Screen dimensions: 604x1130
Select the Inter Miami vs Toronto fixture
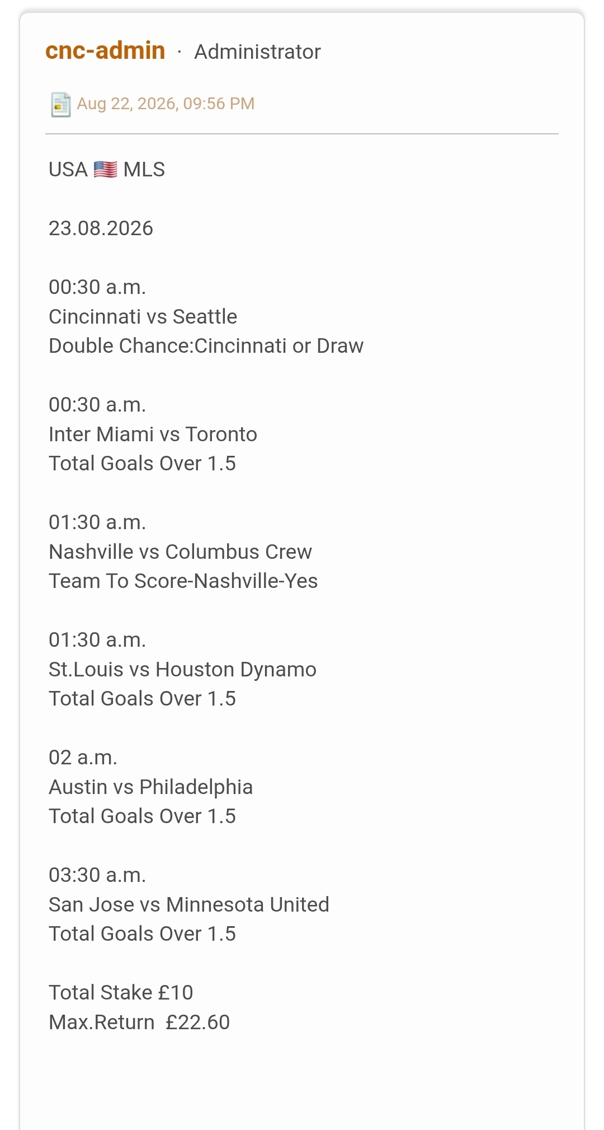pos(153,434)
